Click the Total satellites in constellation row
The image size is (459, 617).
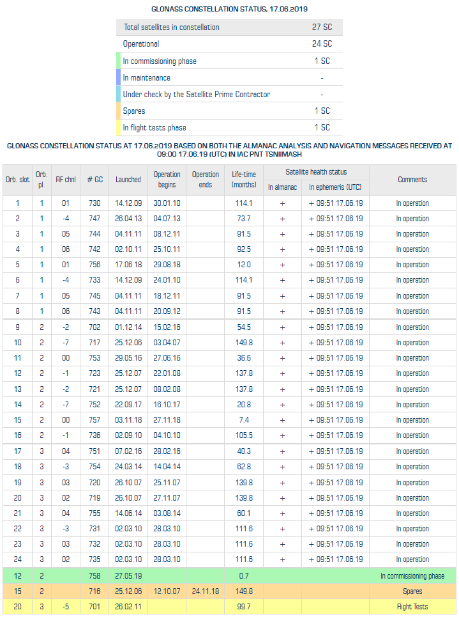pyautogui.click(x=229, y=27)
